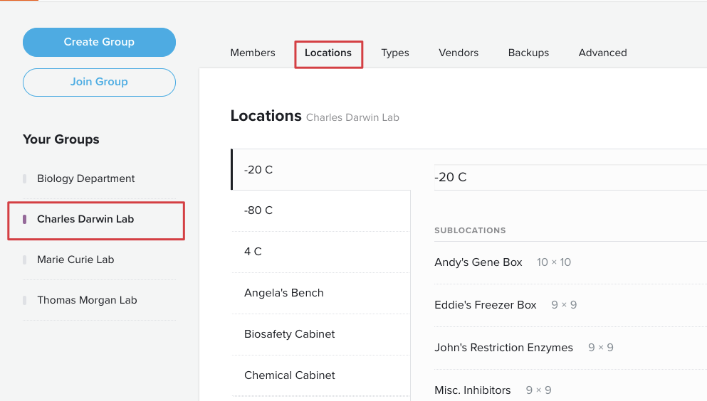The width and height of the screenshot is (707, 401).
Task: Switch to the Locations tab
Action: (328, 53)
